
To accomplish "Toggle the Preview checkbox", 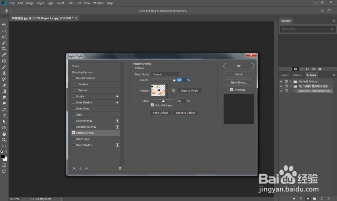I will coord(232,90).
